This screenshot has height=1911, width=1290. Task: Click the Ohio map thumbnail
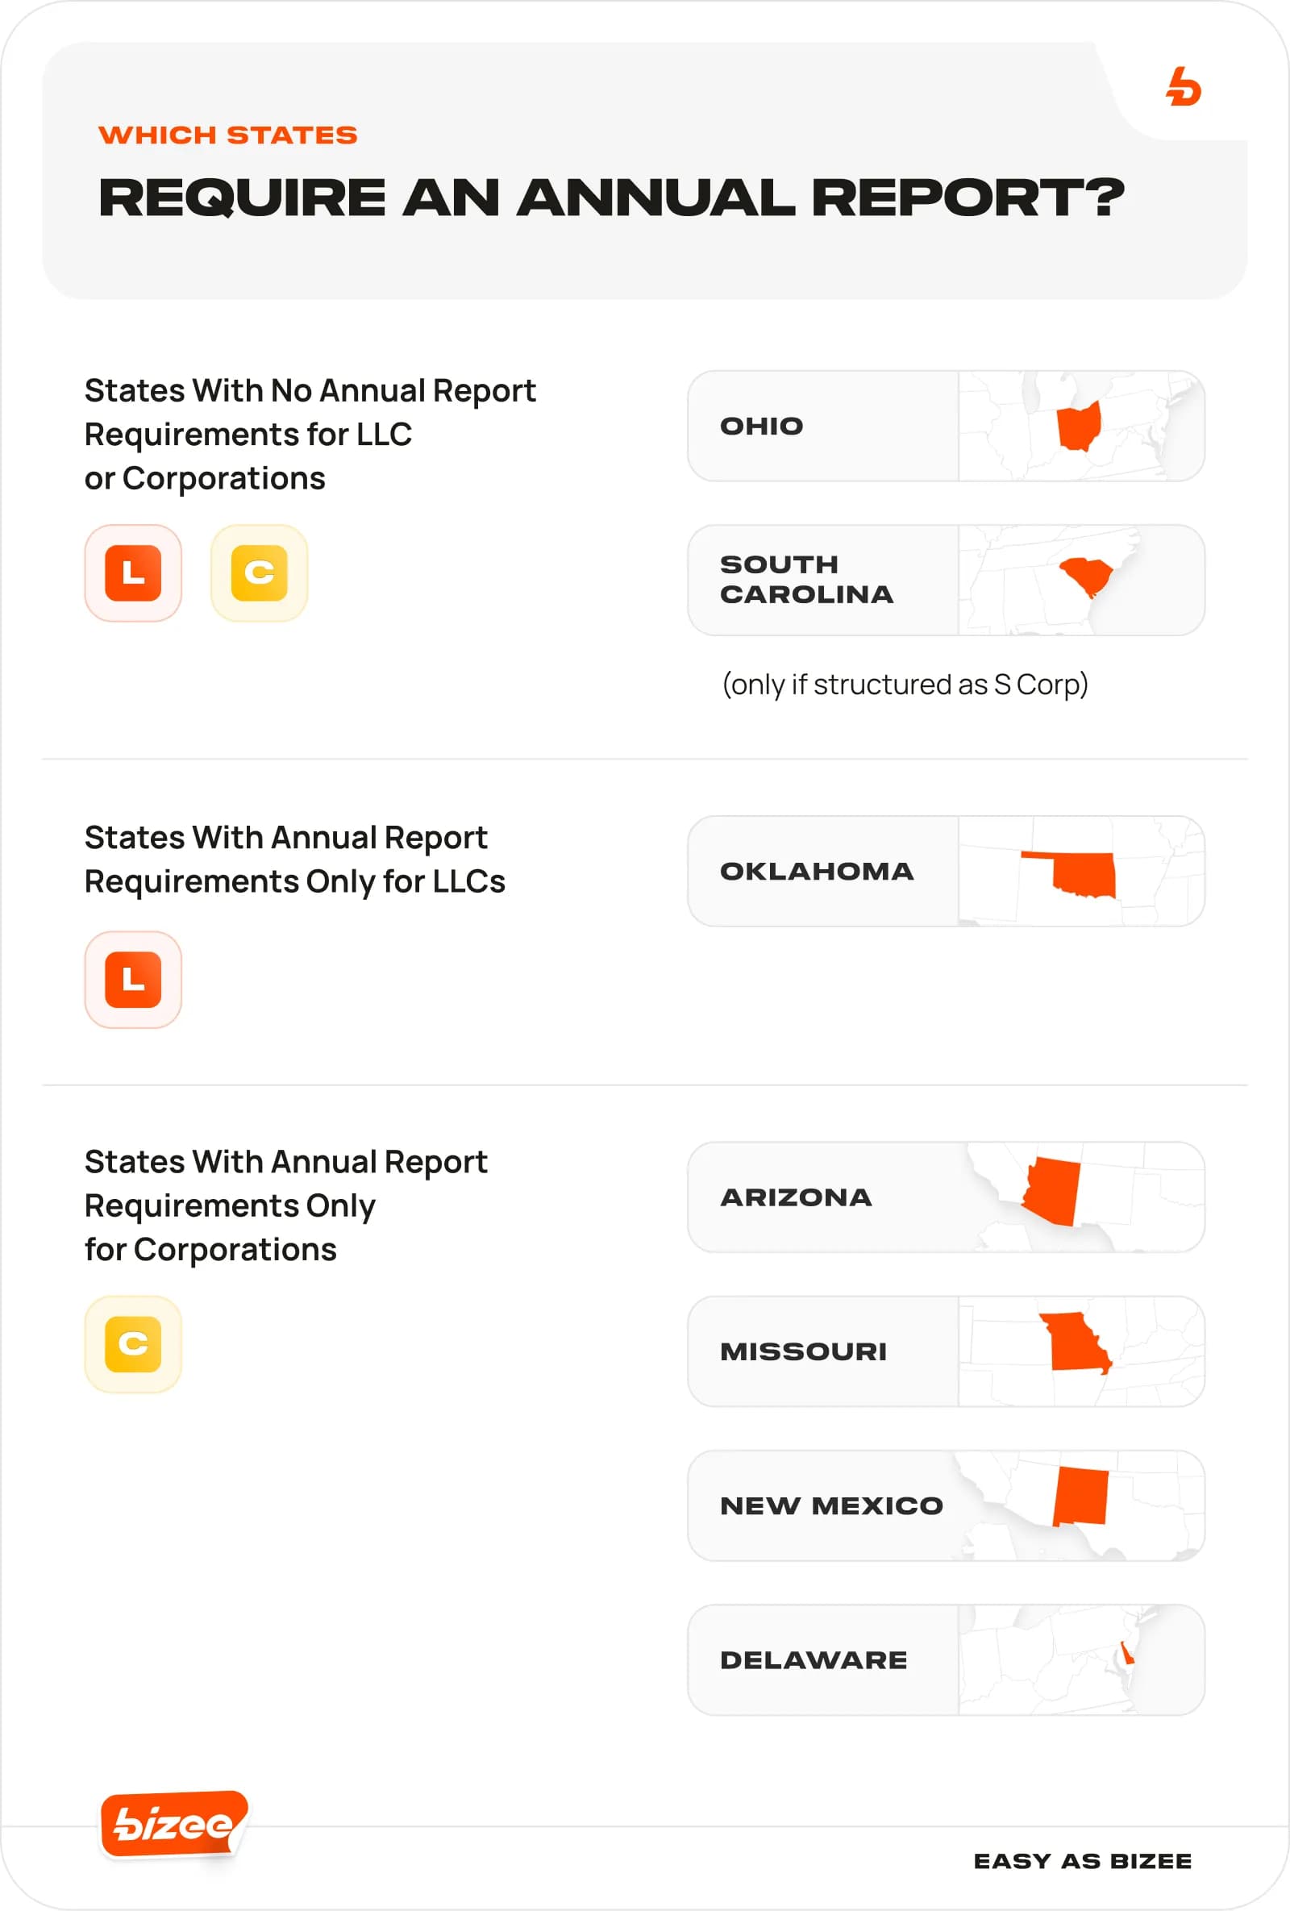tap(1080, 426)
